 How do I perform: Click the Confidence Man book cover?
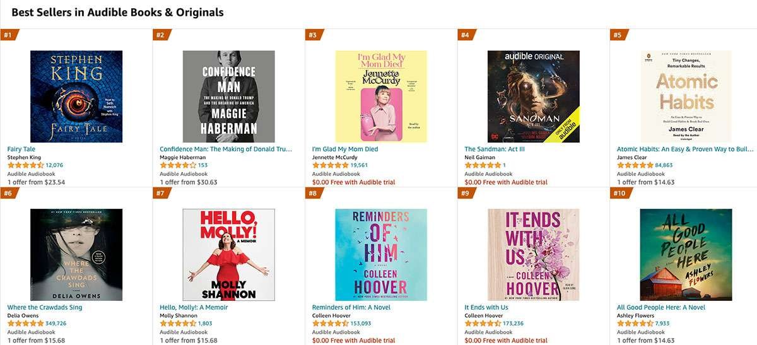pos(228,96)
